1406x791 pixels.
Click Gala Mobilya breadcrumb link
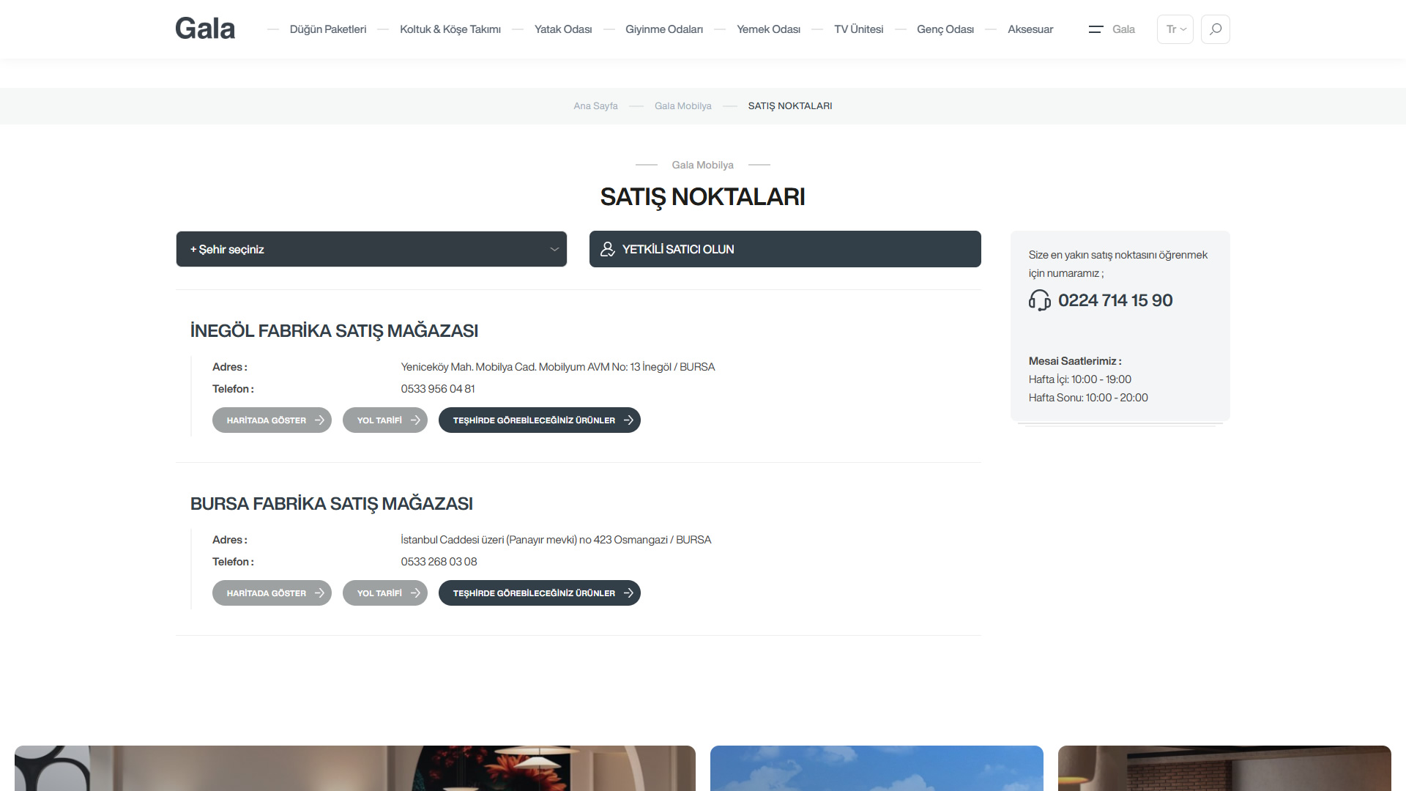[x=682, y=106]
